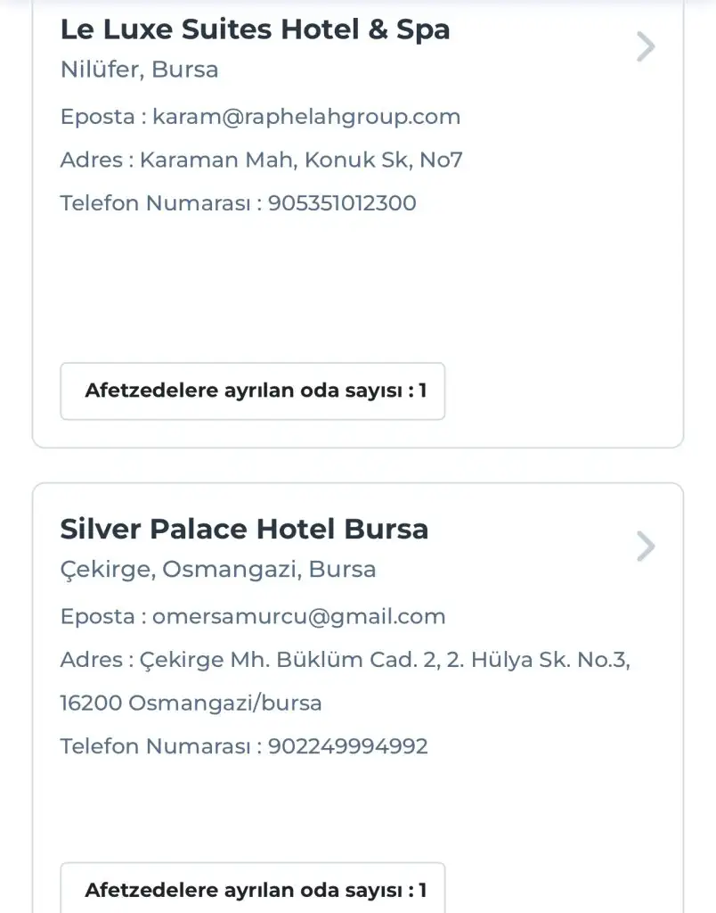Image resolution: width=716 pixels, height=913 pixels.
Task: Tap the Nilüfer, Bursa location text
Action: pos(139,70)
